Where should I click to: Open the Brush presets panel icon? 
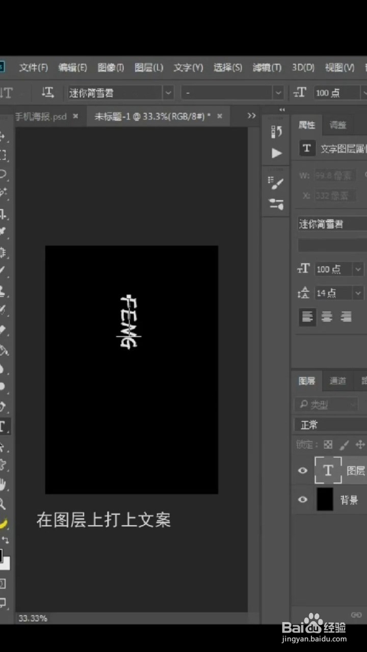(276, 204)
